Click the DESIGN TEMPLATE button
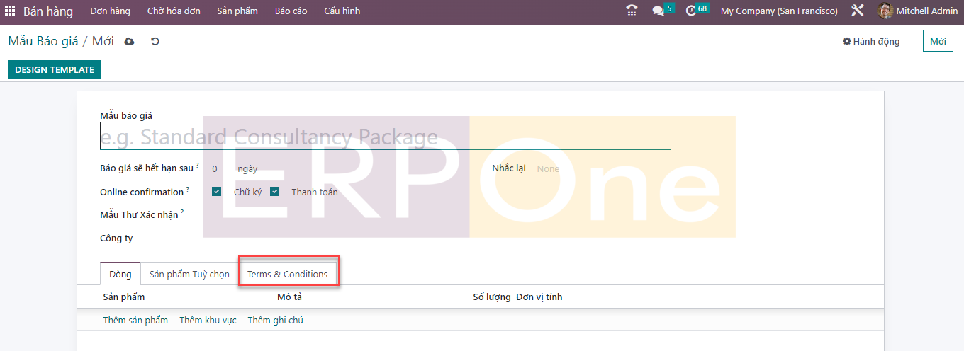The width and height of the screenshot is (964, 351). [55, 69]
